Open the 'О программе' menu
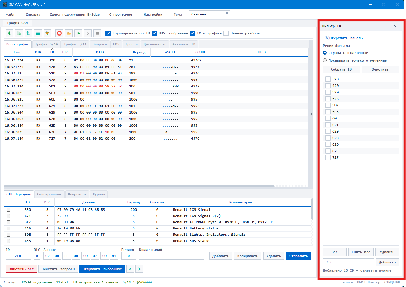Image resolution: width=406 pixels, height=287 pixels. tap(120, 15)
